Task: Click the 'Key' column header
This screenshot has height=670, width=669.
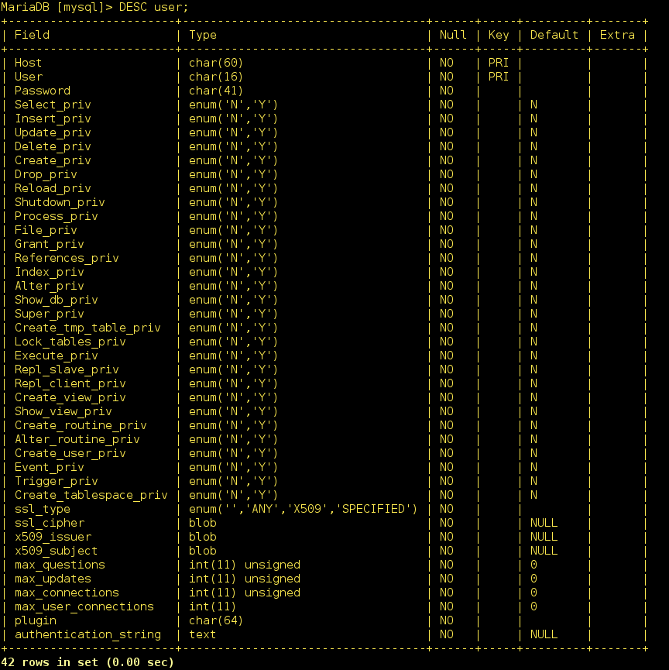Action: [x=499, y=35]
